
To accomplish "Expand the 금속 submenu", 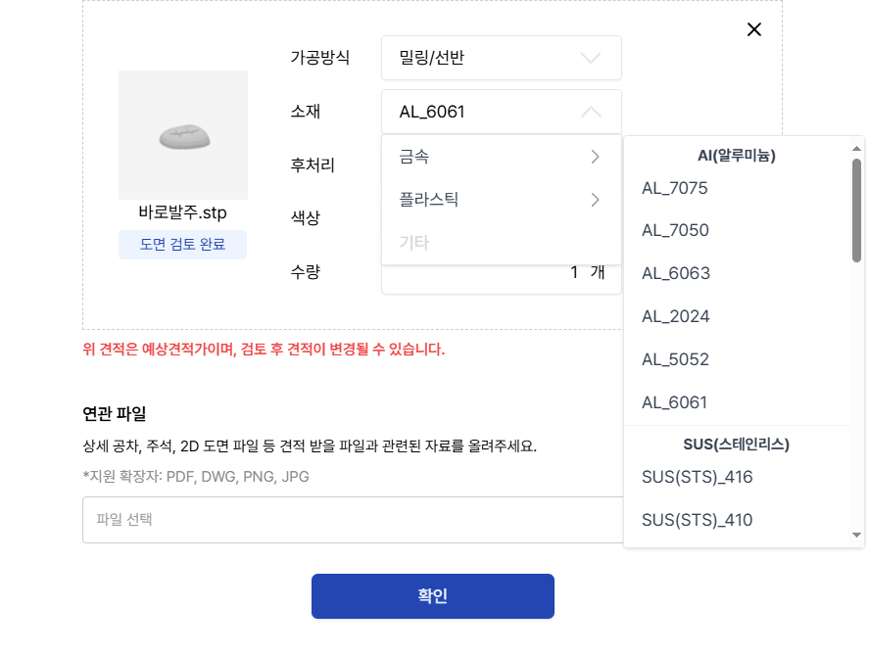I will pyautogui.click(x=501, y=157).
